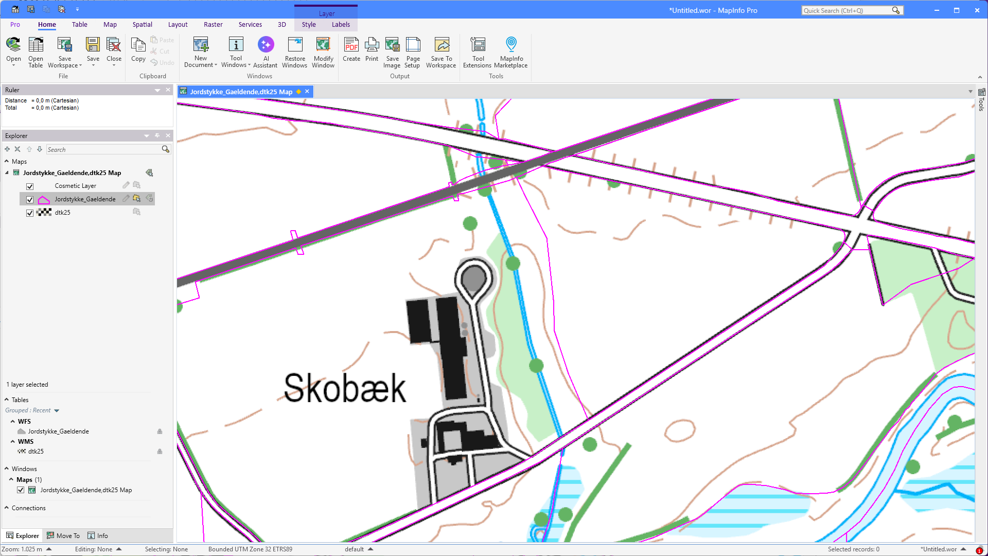
Task: Collapse the WFS tables group
Action: (13, 422)
